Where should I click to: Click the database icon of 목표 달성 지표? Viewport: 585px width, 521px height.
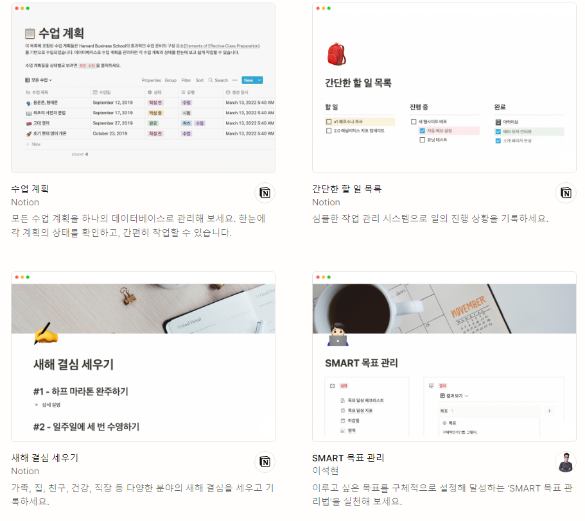[342, 410]
